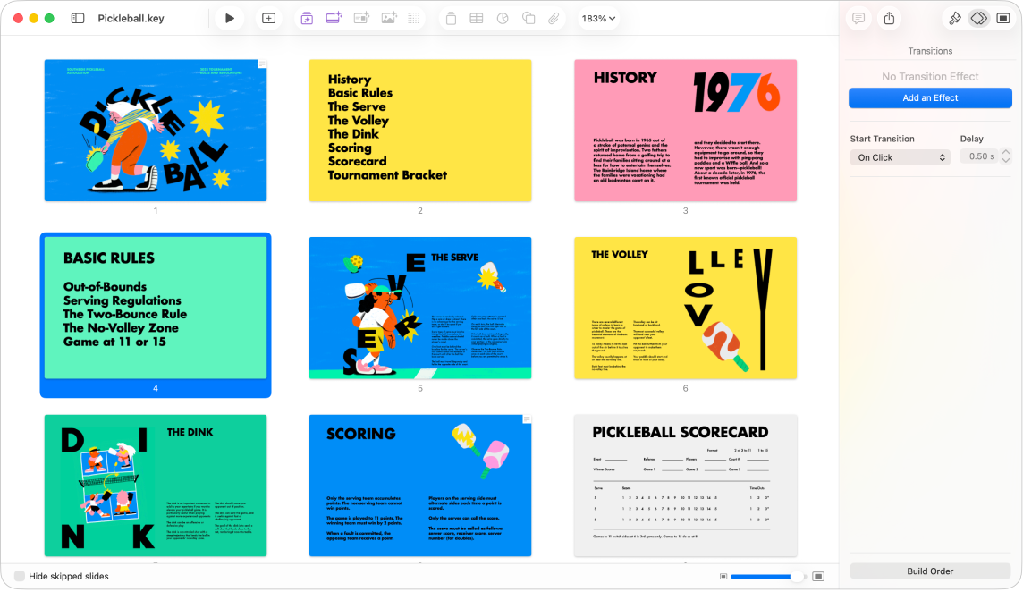Open the Build Order dialog

(930, 571)
